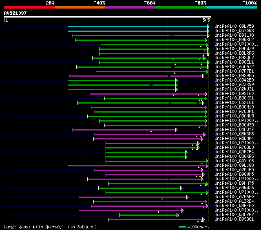Click the AV521397 query name
The image size is (261, 230).
click(15, 13)
